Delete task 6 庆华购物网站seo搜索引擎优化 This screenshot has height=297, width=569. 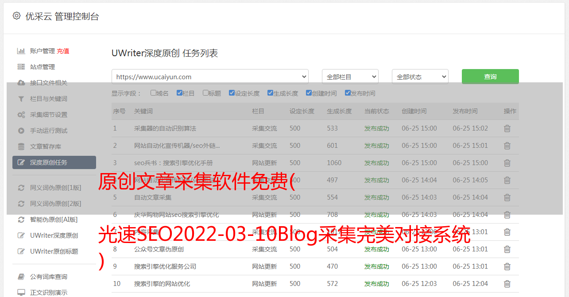click(507, 215)
